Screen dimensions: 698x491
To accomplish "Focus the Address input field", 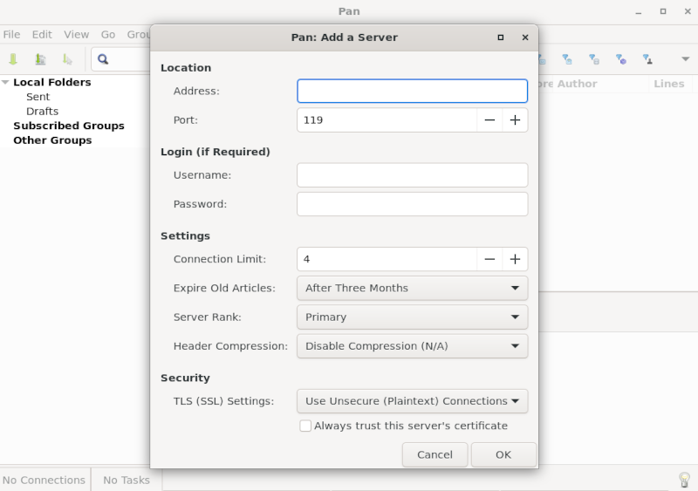I will [412, 91].
